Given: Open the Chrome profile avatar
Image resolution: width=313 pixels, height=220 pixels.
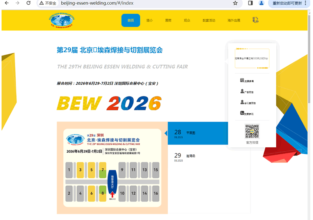Looking at the screenshot, I should click(261, 3).
